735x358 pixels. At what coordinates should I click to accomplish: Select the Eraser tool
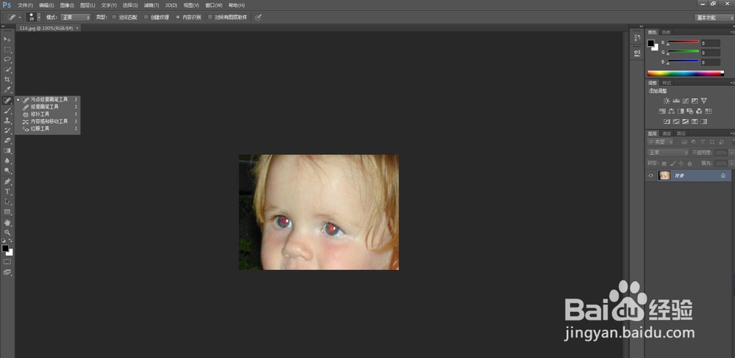(x=7, y=140)
